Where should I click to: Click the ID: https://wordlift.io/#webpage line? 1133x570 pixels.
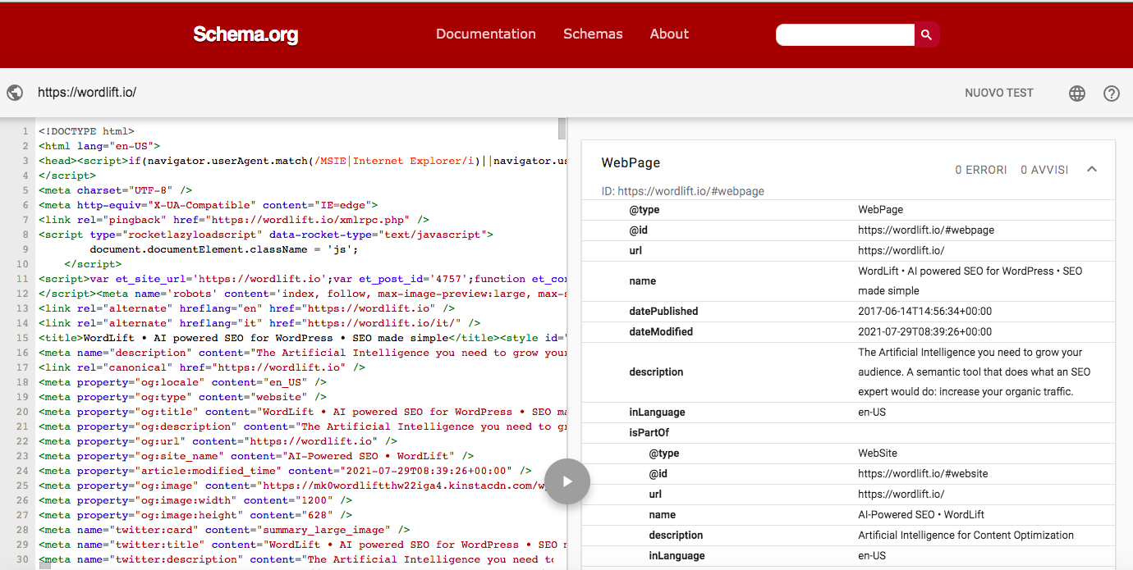(683, 191)
